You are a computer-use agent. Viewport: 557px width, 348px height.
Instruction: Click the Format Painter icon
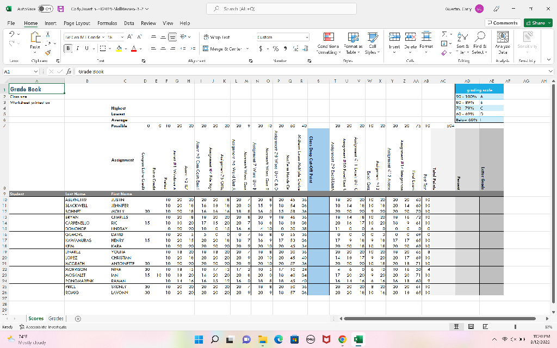pos(47,53)
